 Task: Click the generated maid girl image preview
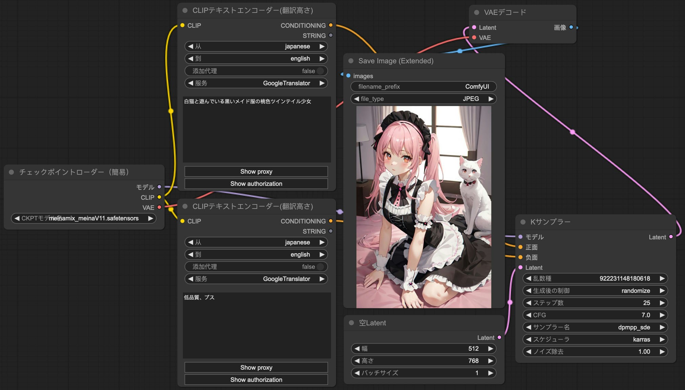pos(423,207)
